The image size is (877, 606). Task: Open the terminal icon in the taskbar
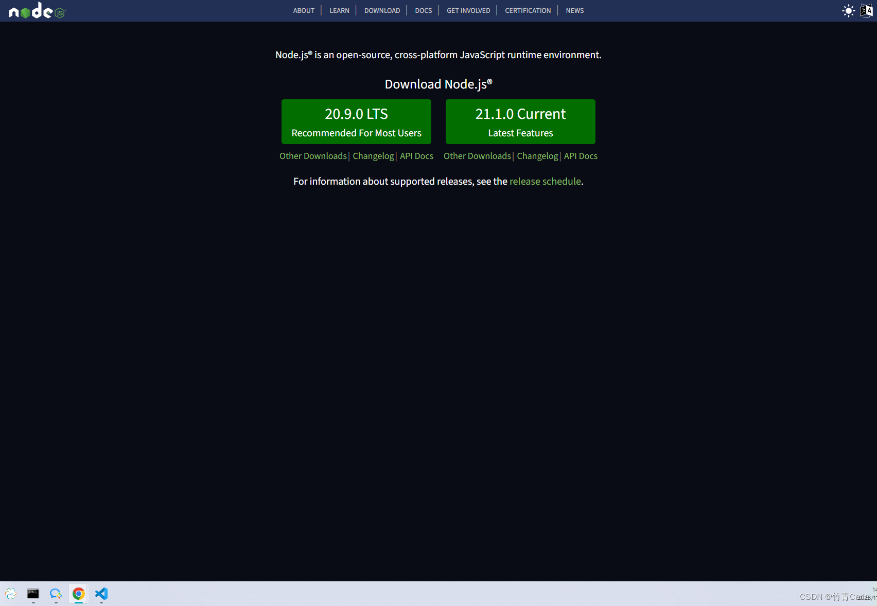click(x=33, y=594)
